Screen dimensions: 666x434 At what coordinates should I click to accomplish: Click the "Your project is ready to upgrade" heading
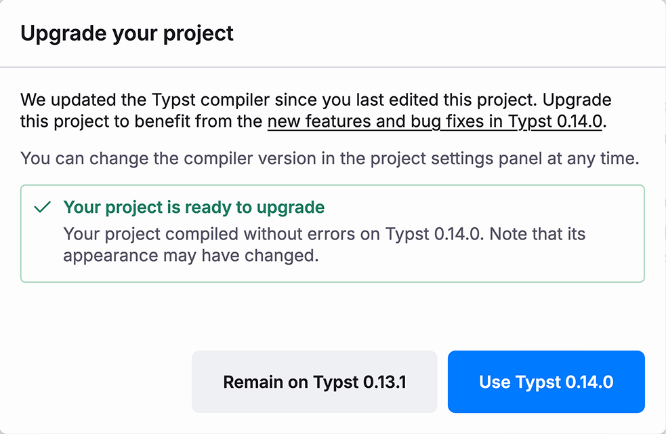pyautogui.click(x=194, y=207)
